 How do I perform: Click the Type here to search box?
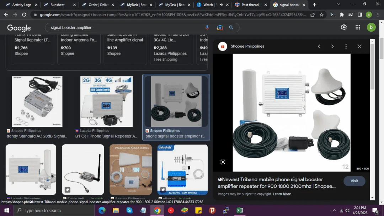click(x=54, y=210)
